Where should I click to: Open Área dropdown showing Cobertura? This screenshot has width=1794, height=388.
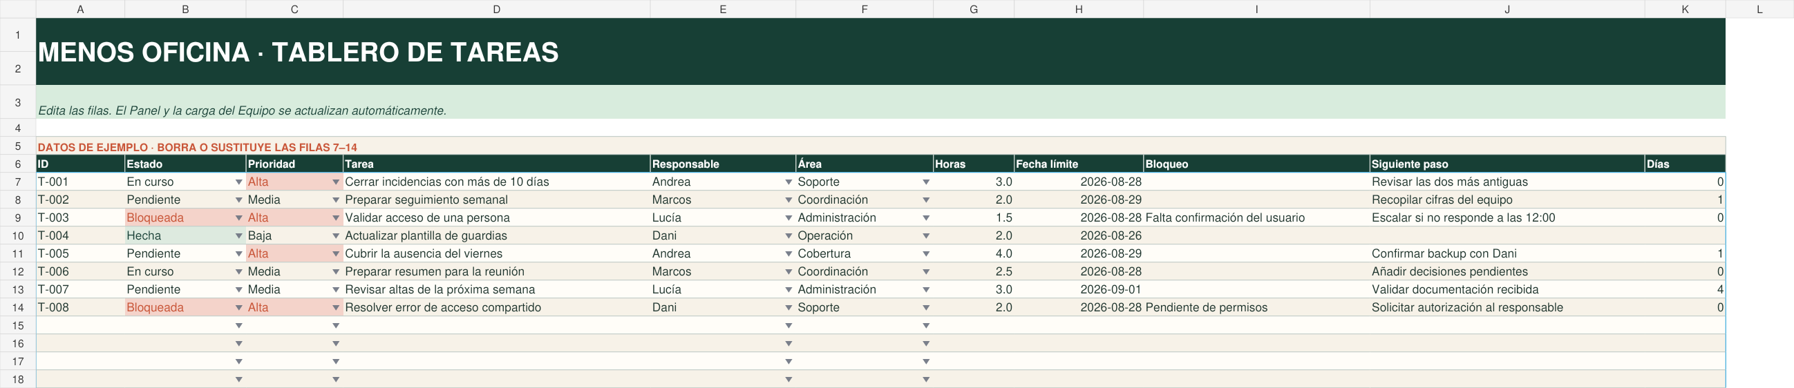926,255
